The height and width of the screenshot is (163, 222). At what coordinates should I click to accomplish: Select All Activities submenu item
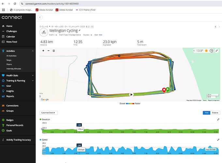point(11,56)
